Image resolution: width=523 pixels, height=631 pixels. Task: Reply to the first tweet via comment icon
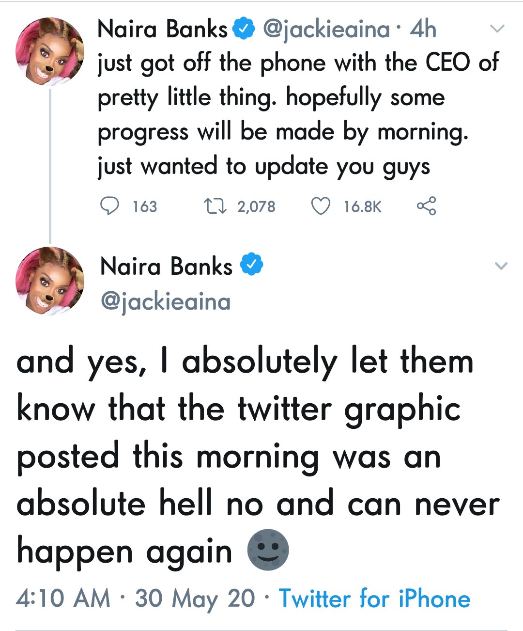[x=109, y=206]
